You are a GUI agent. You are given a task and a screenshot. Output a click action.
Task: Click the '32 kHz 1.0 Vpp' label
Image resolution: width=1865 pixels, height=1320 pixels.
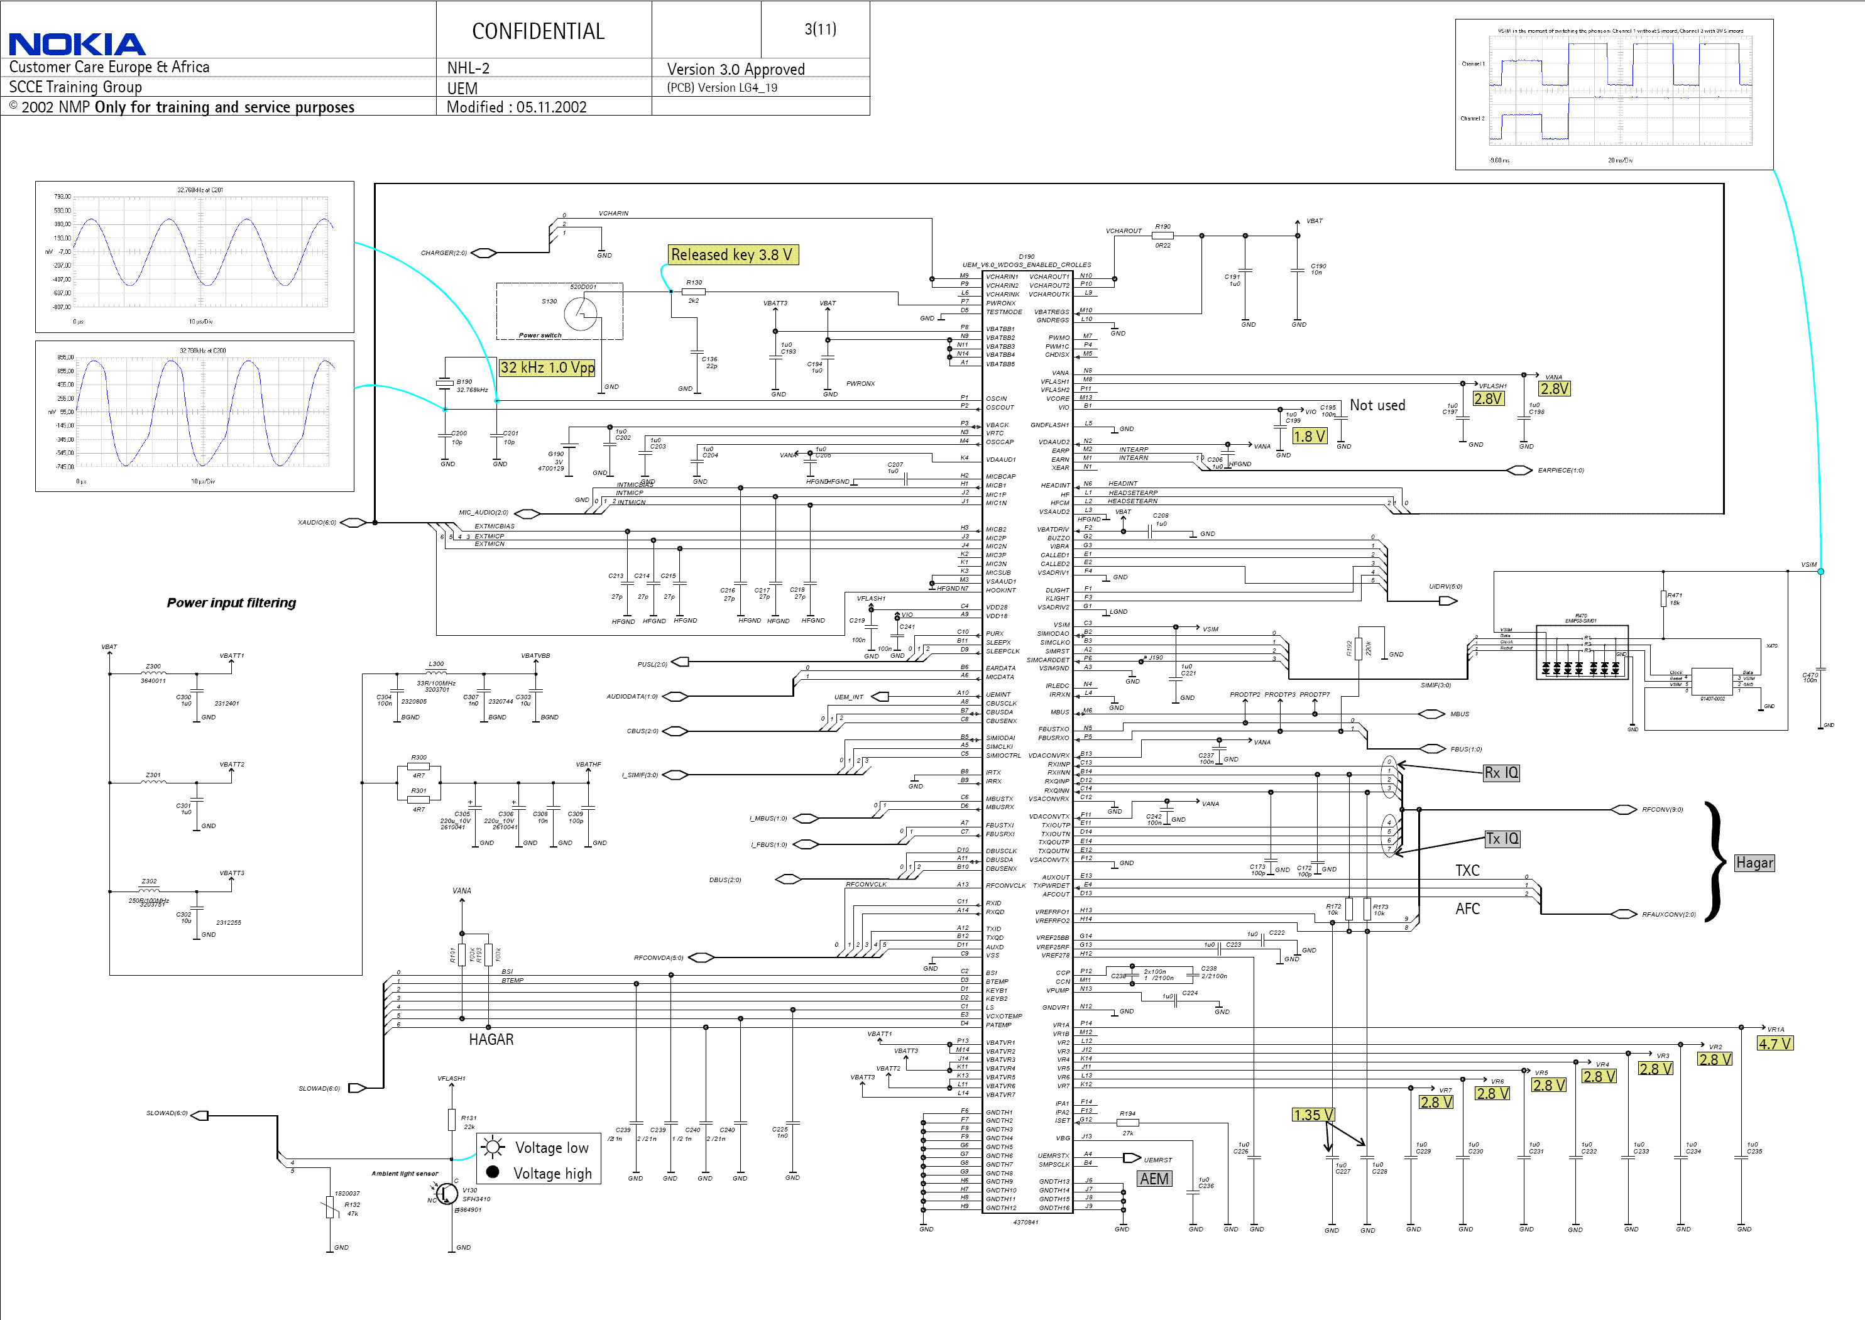pos(547,368)
